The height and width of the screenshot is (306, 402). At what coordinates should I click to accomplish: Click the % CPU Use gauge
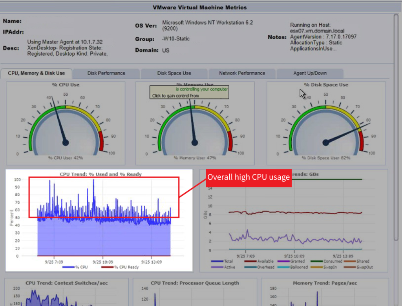click(x=66, y=123)
